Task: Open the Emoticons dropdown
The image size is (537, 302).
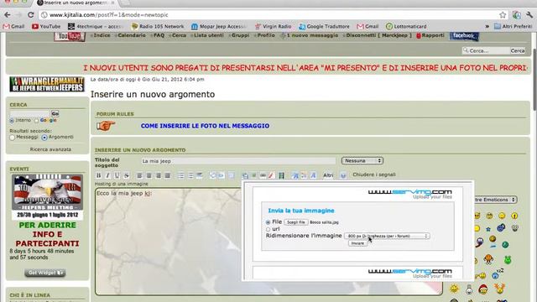Action: [495, 200]
